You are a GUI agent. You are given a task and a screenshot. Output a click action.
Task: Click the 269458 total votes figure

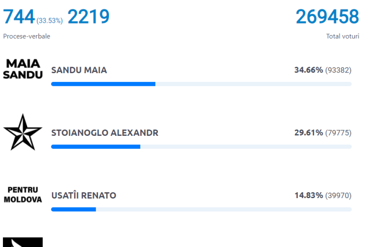coord(327,17)
